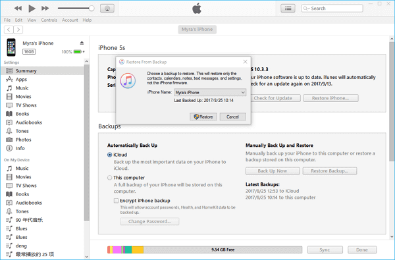Close the Restore From Backup dialog
395x260 pixels.
point(245,62)
